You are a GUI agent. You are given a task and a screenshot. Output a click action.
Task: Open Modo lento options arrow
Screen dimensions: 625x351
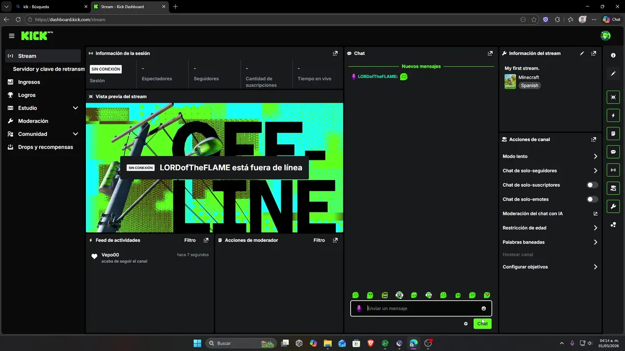[595, 156]
